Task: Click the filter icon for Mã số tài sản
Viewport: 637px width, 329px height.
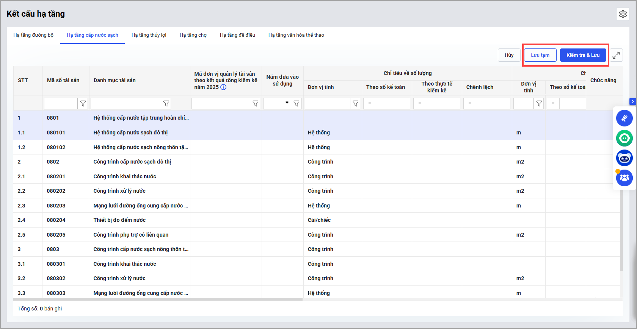Action: tap(83, 103)
